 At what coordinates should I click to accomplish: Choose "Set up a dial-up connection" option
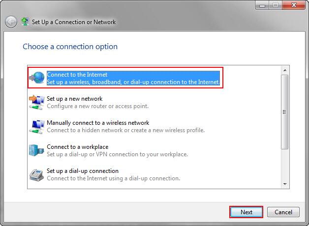click(83, 171)
